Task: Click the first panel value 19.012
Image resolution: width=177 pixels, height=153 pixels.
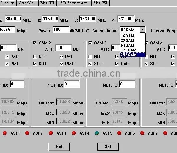Action: pyautogui.click(x=8, y=112)
